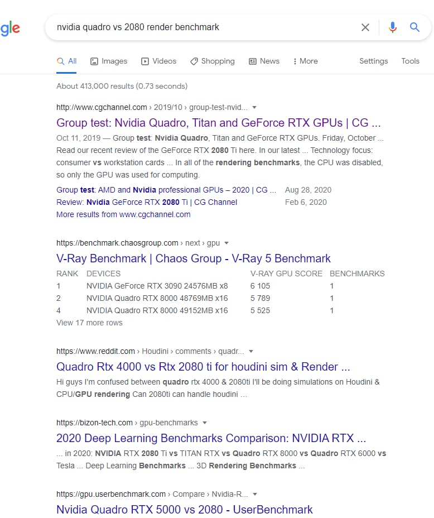
Task: Open the More search categories menu
Action: tap(305, 61)
